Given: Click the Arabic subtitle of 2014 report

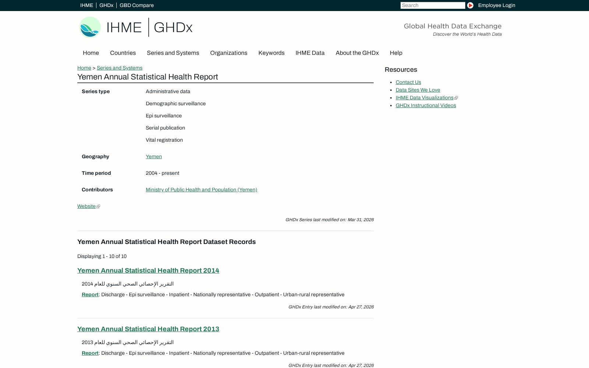Looking at the screenshot, I should 128,284.
